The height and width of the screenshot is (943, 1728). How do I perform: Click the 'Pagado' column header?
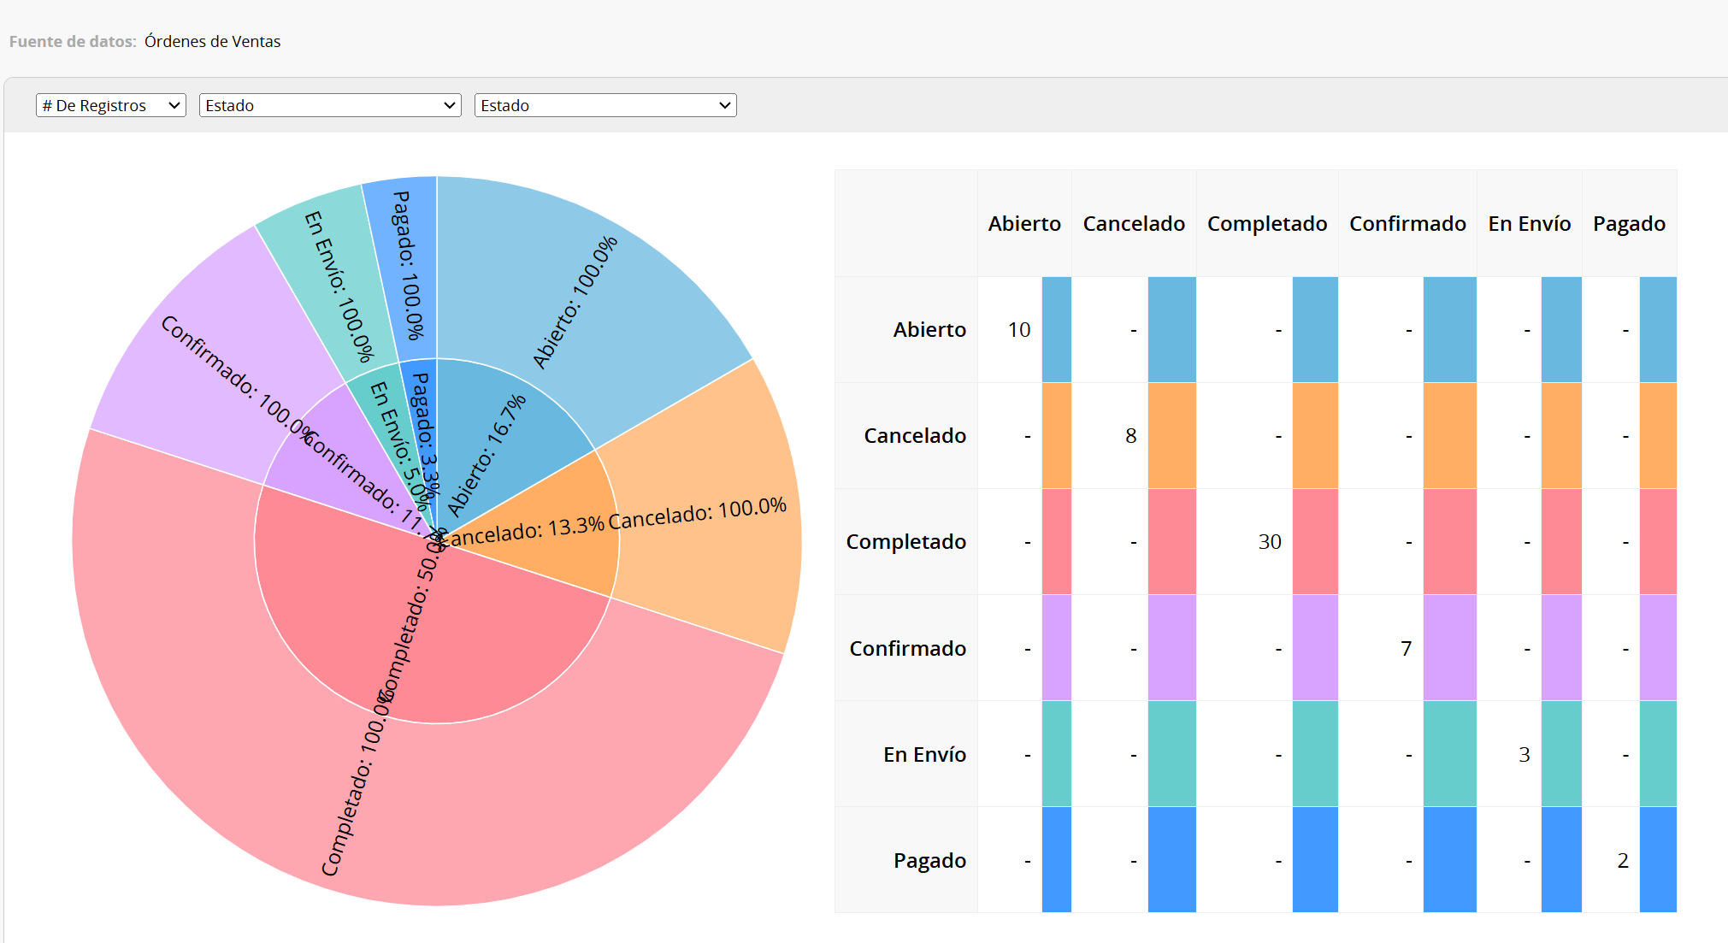pos(1630,224)
